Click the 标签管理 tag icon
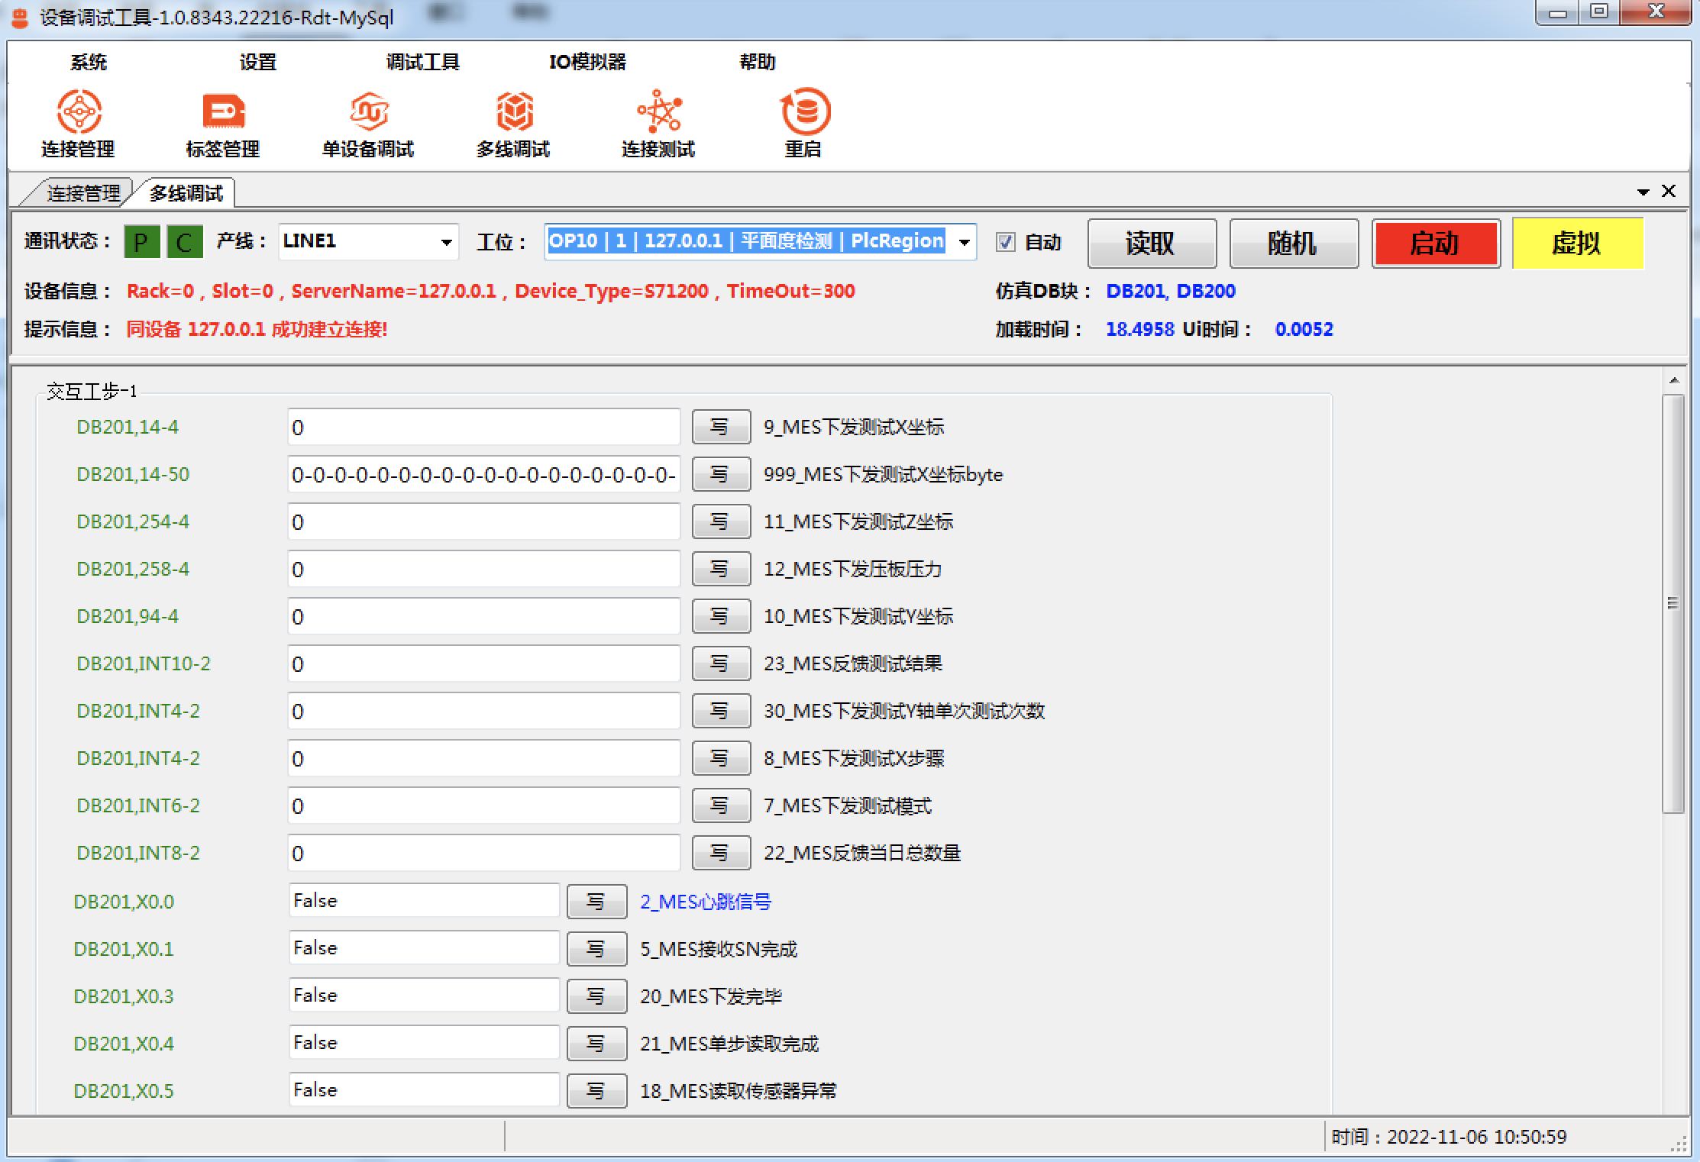1700x1162 pixels. coord(223,112)
